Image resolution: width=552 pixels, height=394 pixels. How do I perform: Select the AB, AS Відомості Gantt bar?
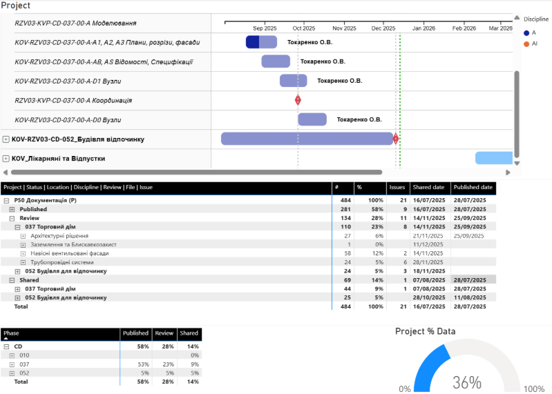pyautogui.click(x=276, y=61)
